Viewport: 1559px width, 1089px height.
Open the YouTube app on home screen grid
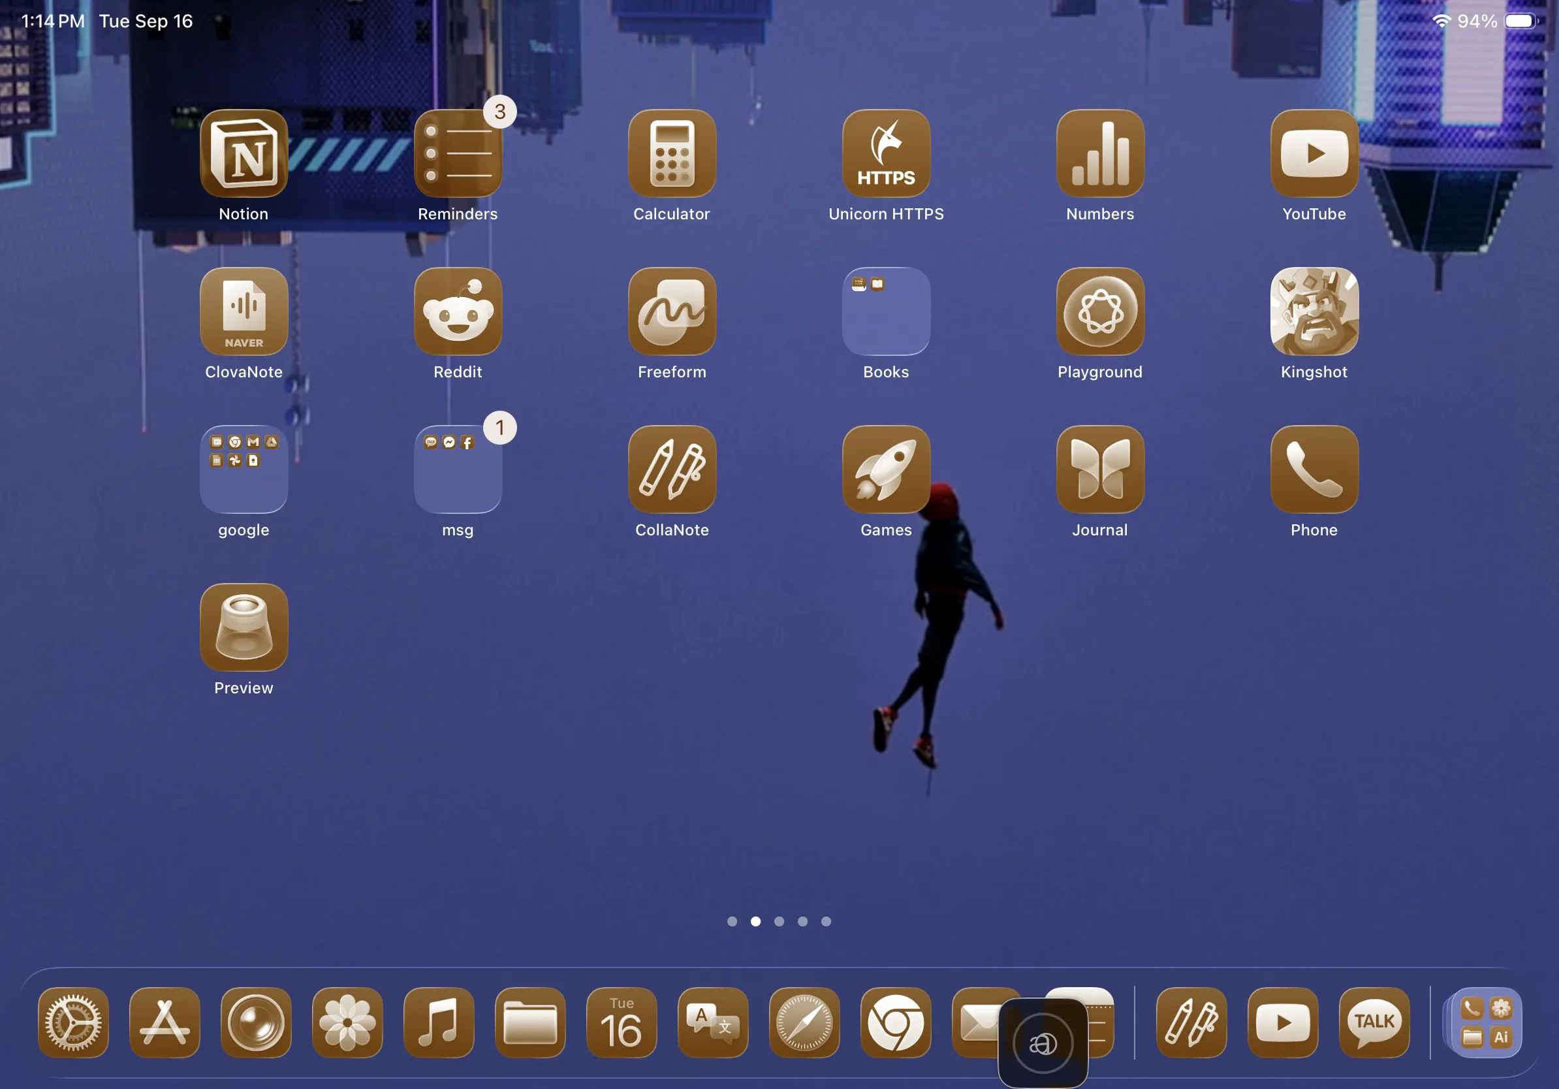(1315, 153)
